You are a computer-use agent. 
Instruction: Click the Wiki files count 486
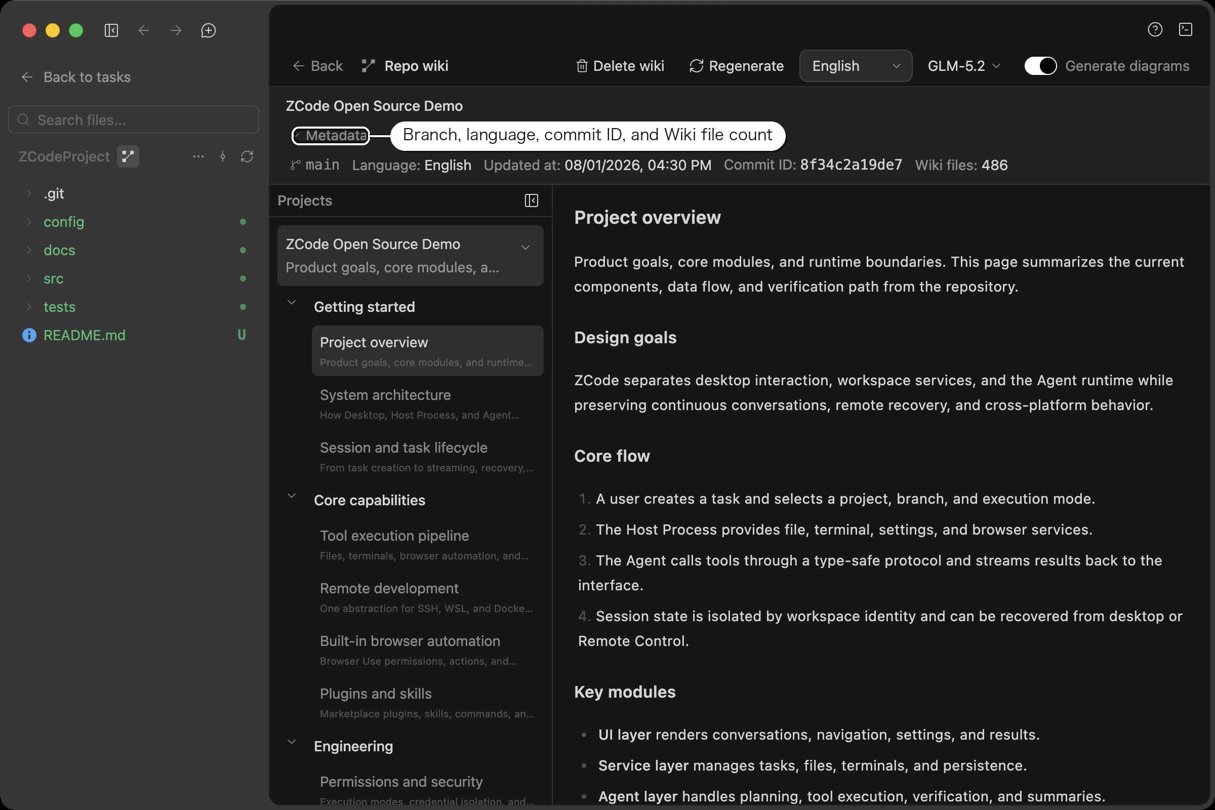(994, 166)
